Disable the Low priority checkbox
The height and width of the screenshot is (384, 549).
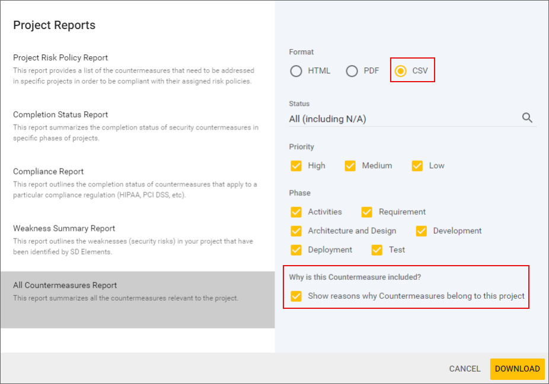(417, 166)
